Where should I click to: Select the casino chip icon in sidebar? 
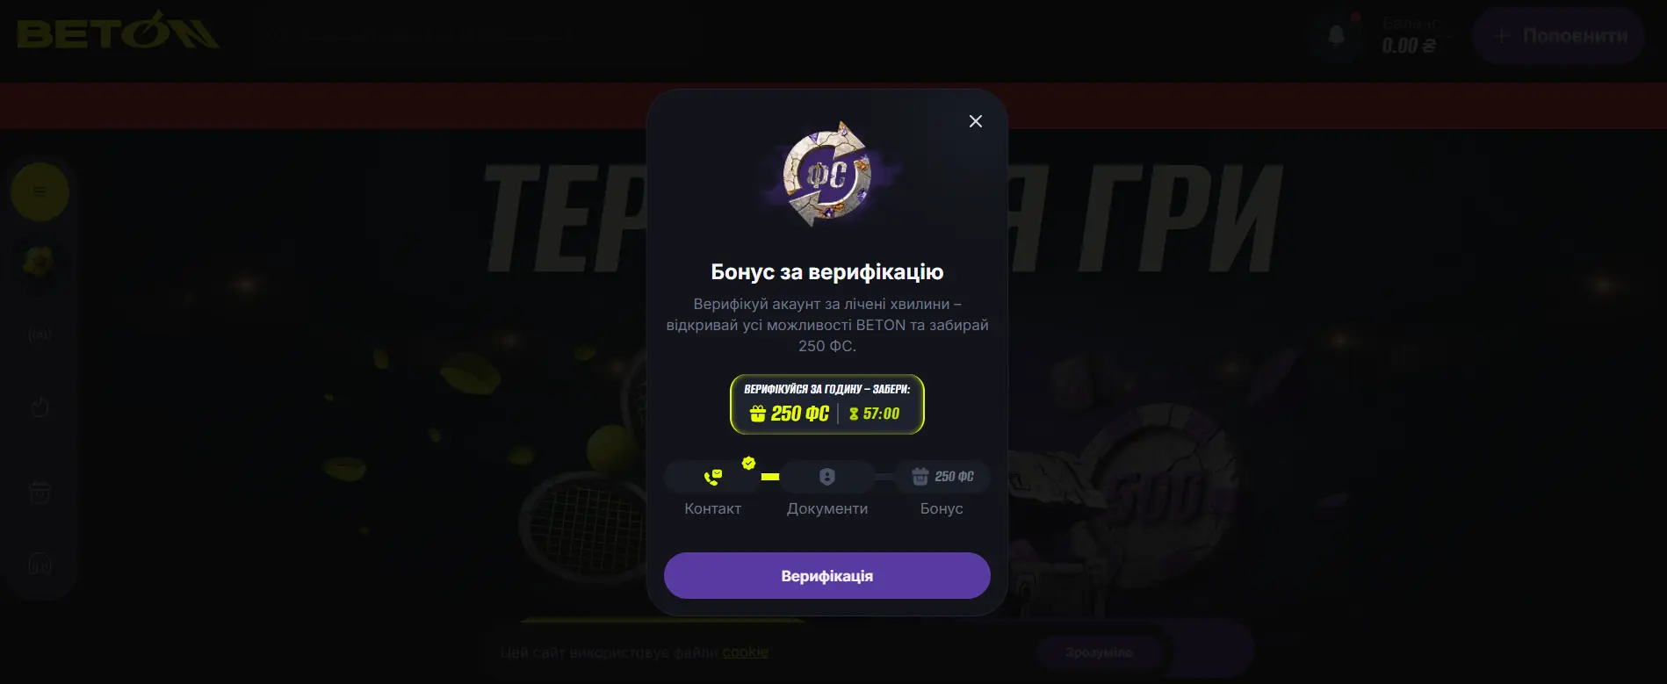(40, 261)
